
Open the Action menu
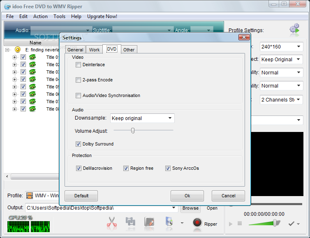coord(40,16)
